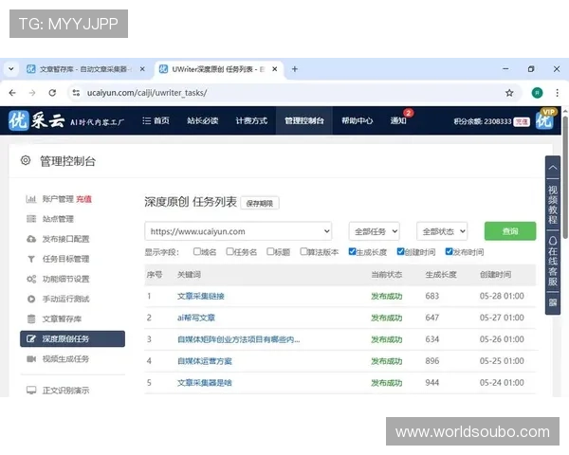
Task: Click the 视频生成任务 camera icon
Action: pos(31,359)
